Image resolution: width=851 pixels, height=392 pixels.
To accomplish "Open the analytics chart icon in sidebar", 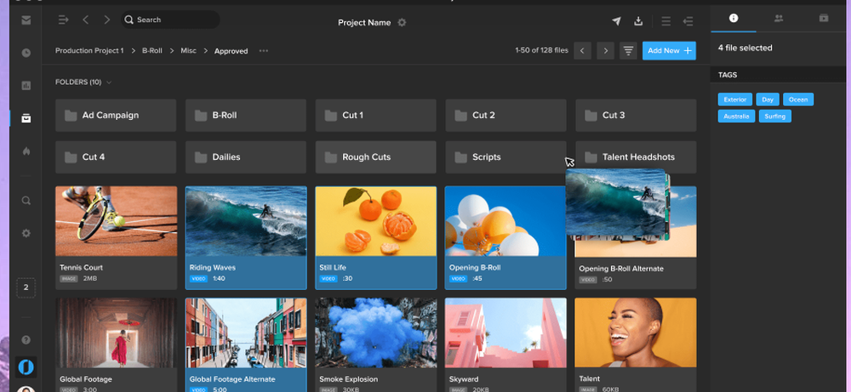I will click(x=26, y=86).
